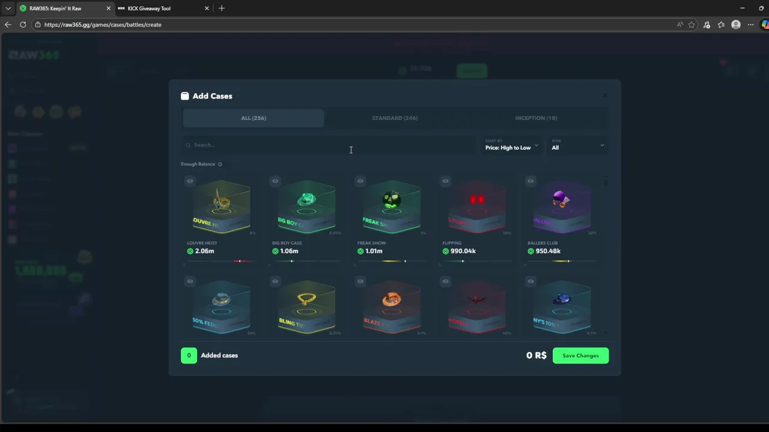The width and height of the screenshot is (769, 432).
Task: Switch to the ALL (256) tab
Action: [254, 118]
